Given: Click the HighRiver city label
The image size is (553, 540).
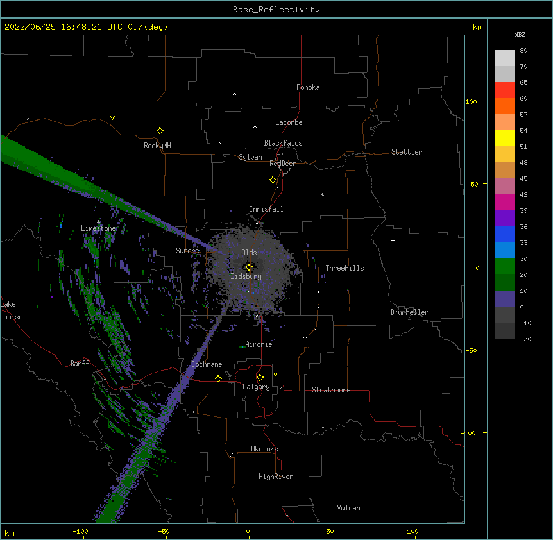Looking at the screenshot, I should pyautogui.click(x=276, y=477).
